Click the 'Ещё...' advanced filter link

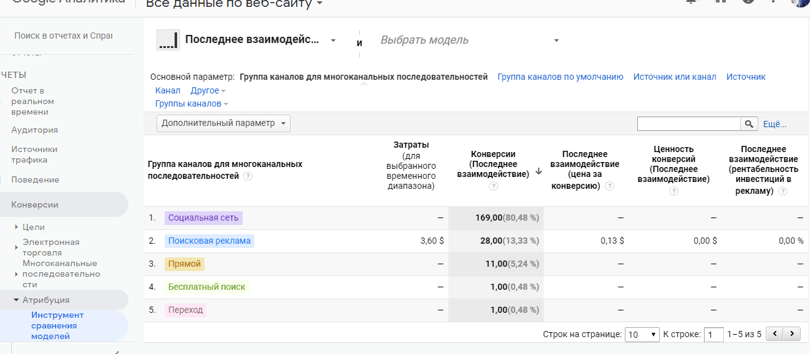(774, 124)
